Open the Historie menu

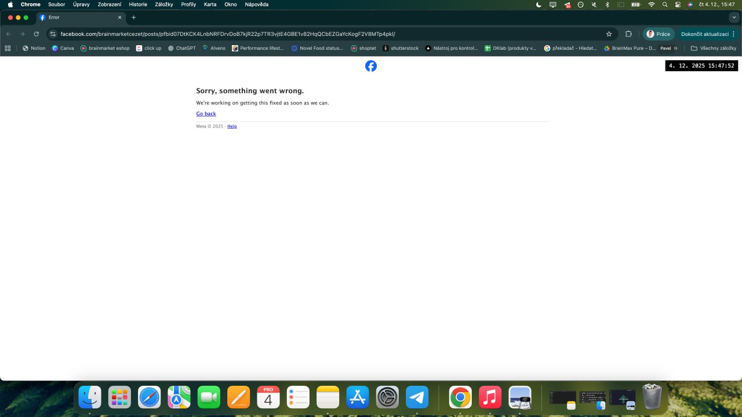coord(138,5)
